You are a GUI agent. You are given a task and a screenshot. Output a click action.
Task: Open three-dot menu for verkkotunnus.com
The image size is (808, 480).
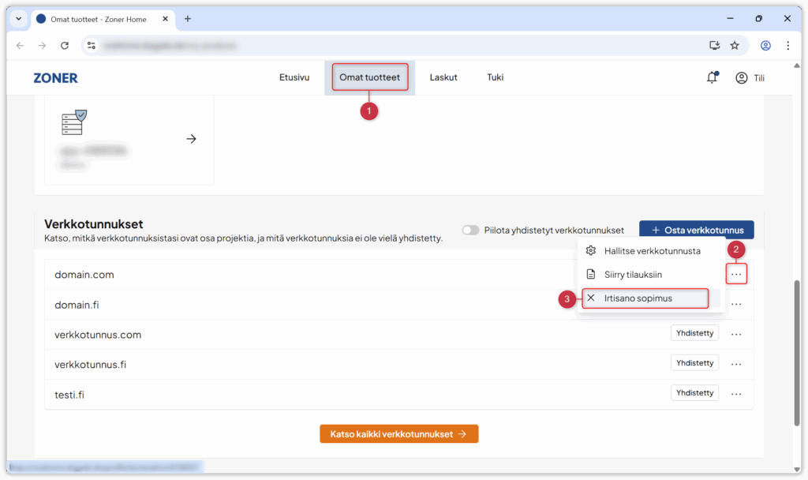tap(736, 334)
